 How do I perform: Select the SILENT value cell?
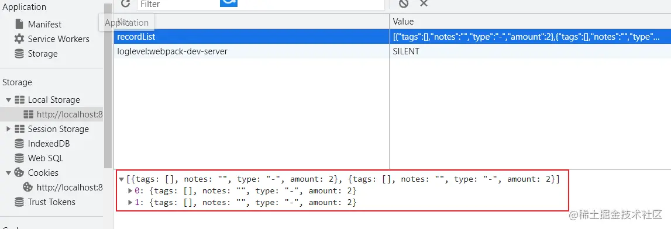pyautogui.click(x=530, y=51)
